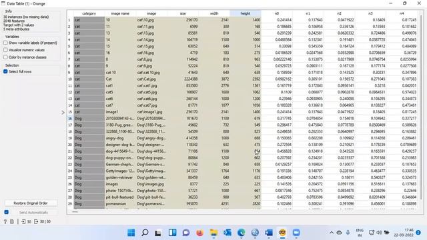Open File Explorer from the taskbar
Image resolution: width=427 pixels, height=240 pixels.
(x=213, y=233)
